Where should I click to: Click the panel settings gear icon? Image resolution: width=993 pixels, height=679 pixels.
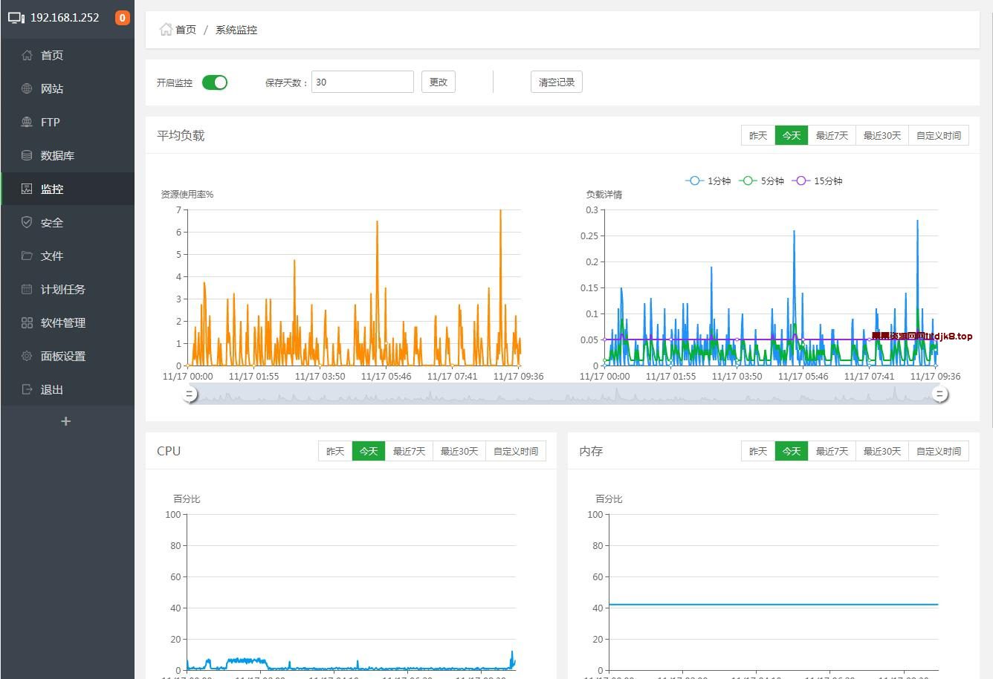click(x=27, y=356)
